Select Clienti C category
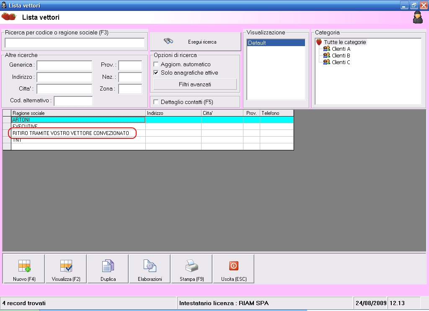Image resolution: width=429 pixels, height=311 pixels. tap(341, 62)
